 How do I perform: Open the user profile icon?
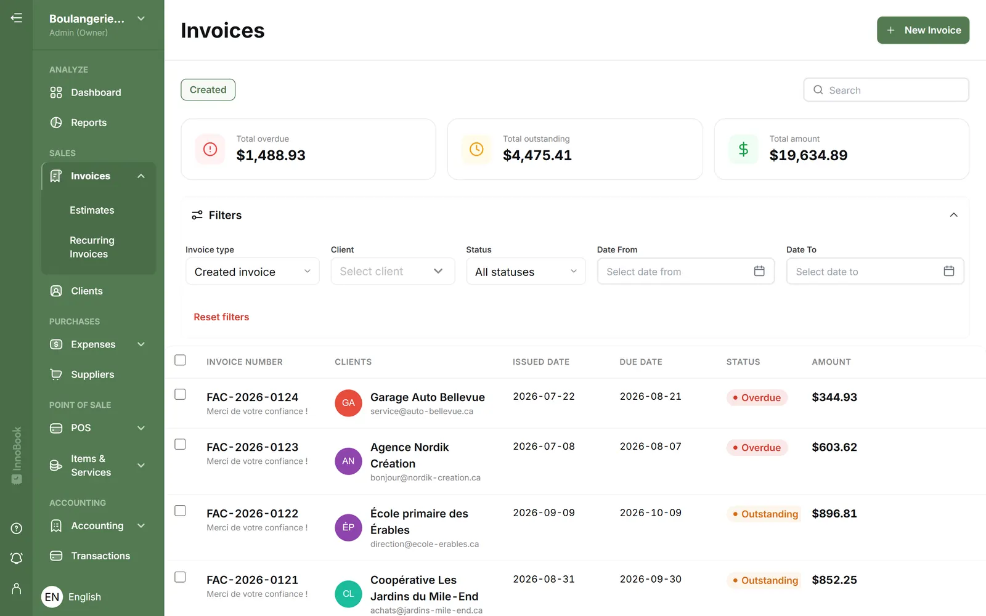[x=17, y=588]
